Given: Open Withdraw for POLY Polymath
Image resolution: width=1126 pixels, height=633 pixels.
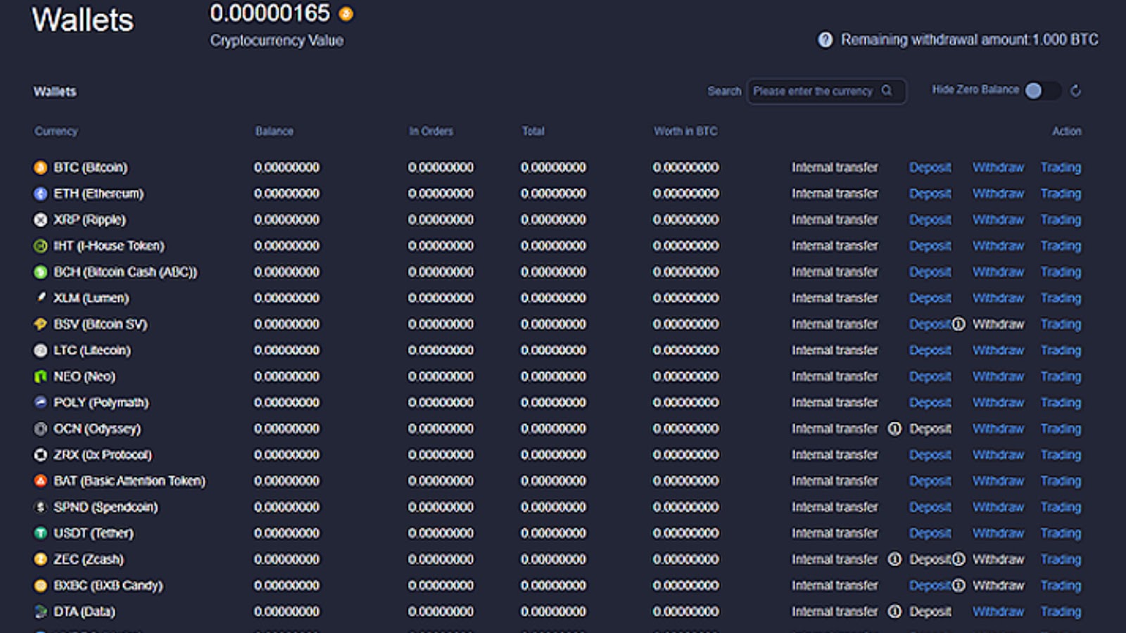Looking at the screenshot, I should tap(998, 402).
